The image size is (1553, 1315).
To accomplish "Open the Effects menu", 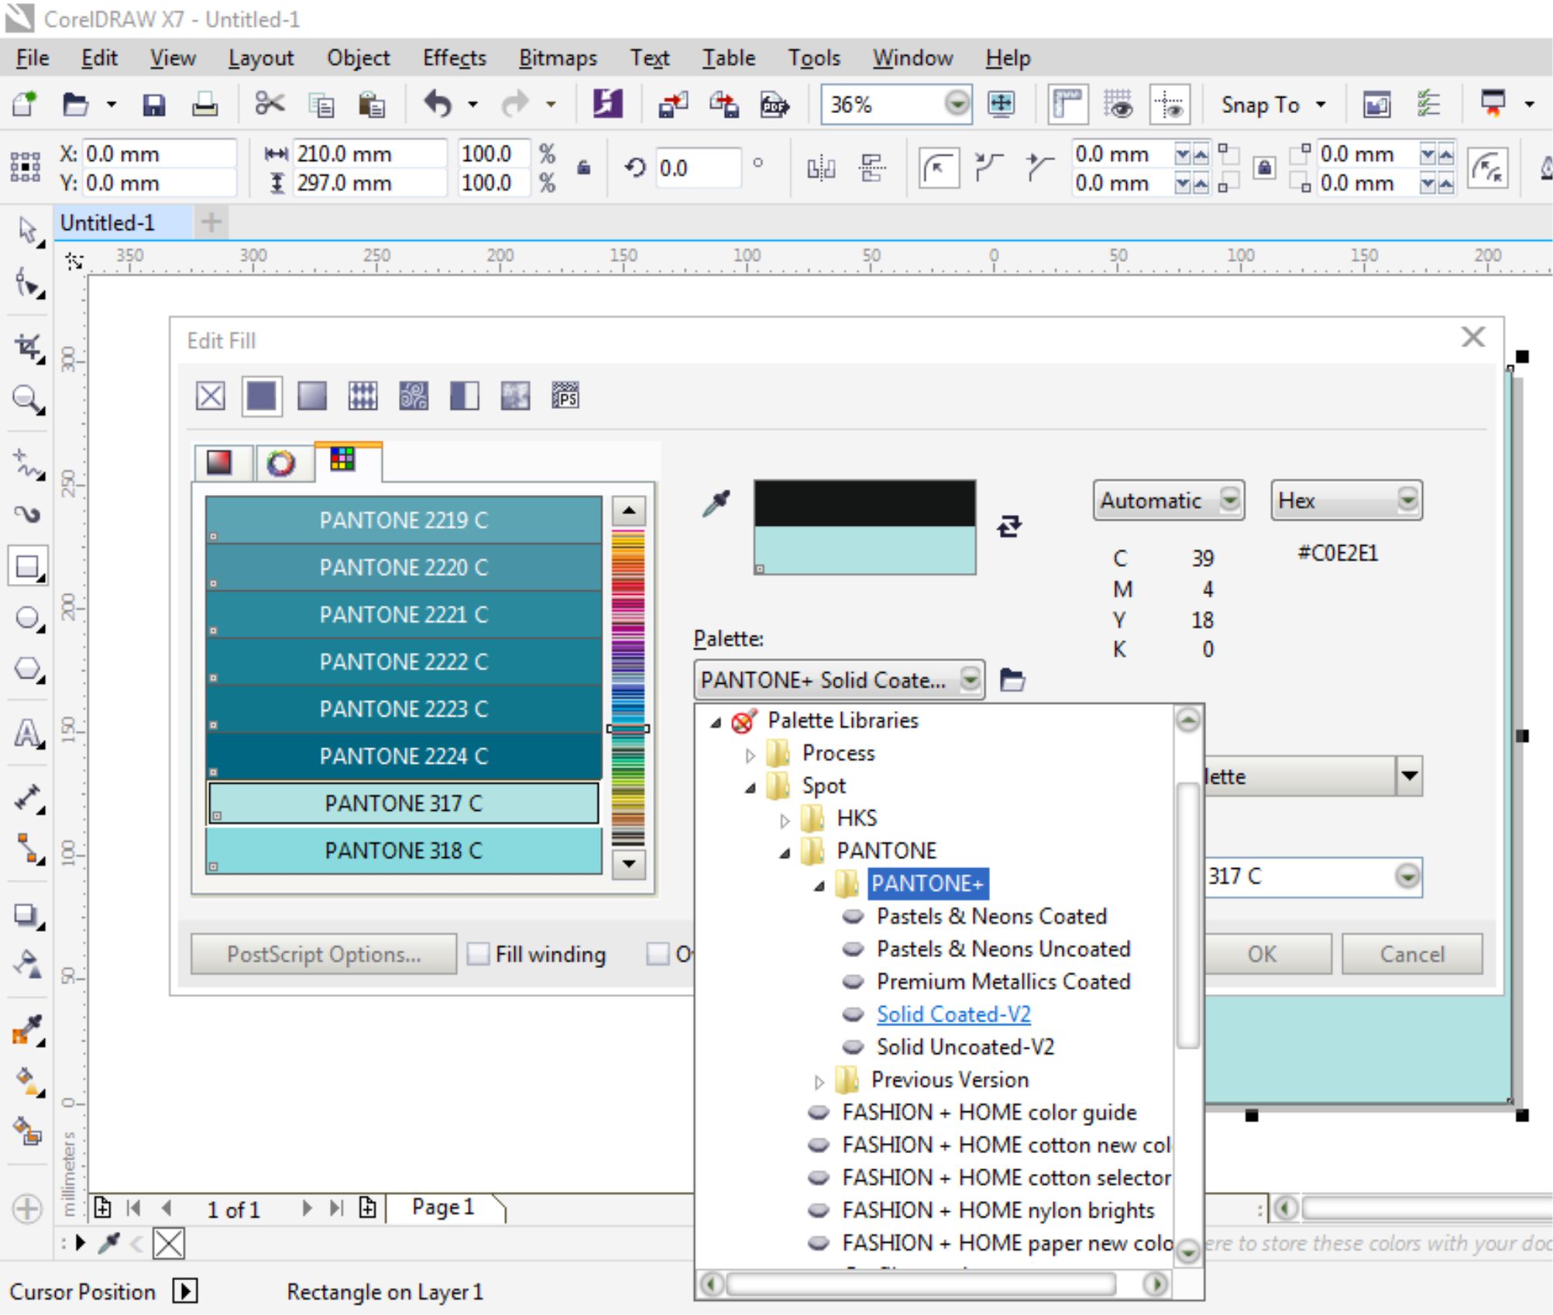I will click(x=454, y=58).
